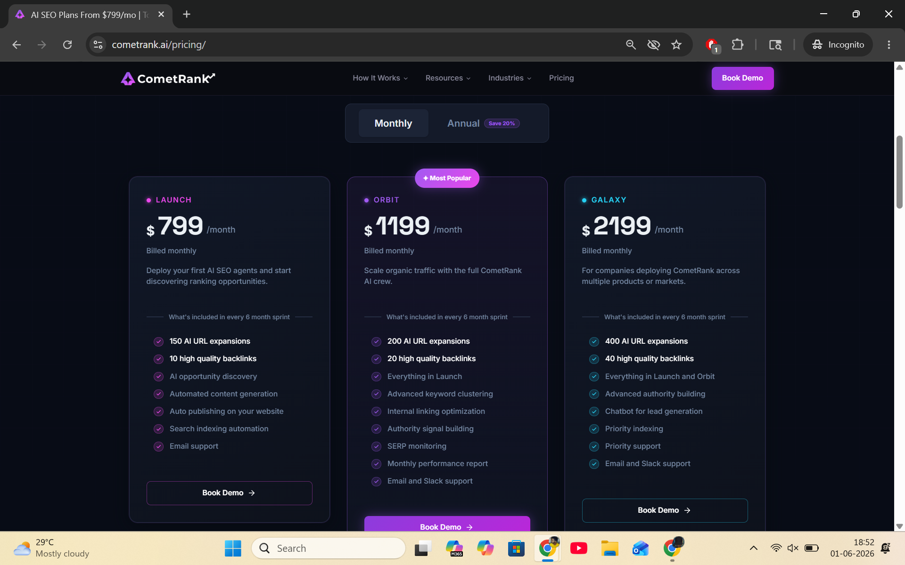Click the CometRank logo

(x=168, y=78)
